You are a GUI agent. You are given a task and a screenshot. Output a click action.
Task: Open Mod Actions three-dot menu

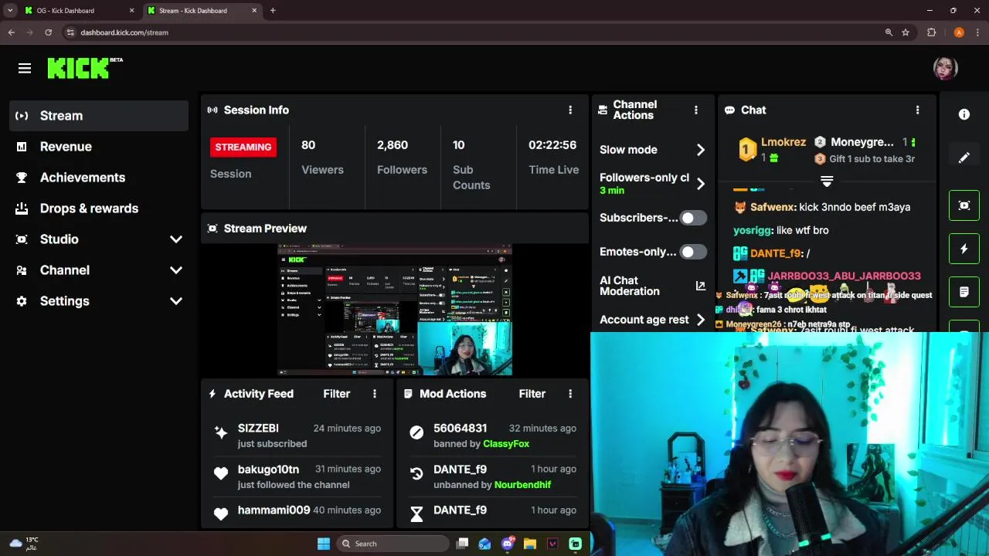click(x=570, y=394)
